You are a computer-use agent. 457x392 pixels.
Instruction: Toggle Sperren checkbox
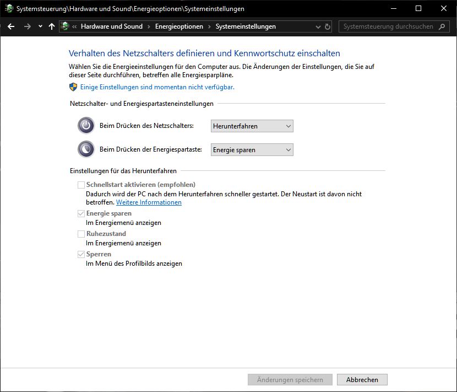coord(81,255)
